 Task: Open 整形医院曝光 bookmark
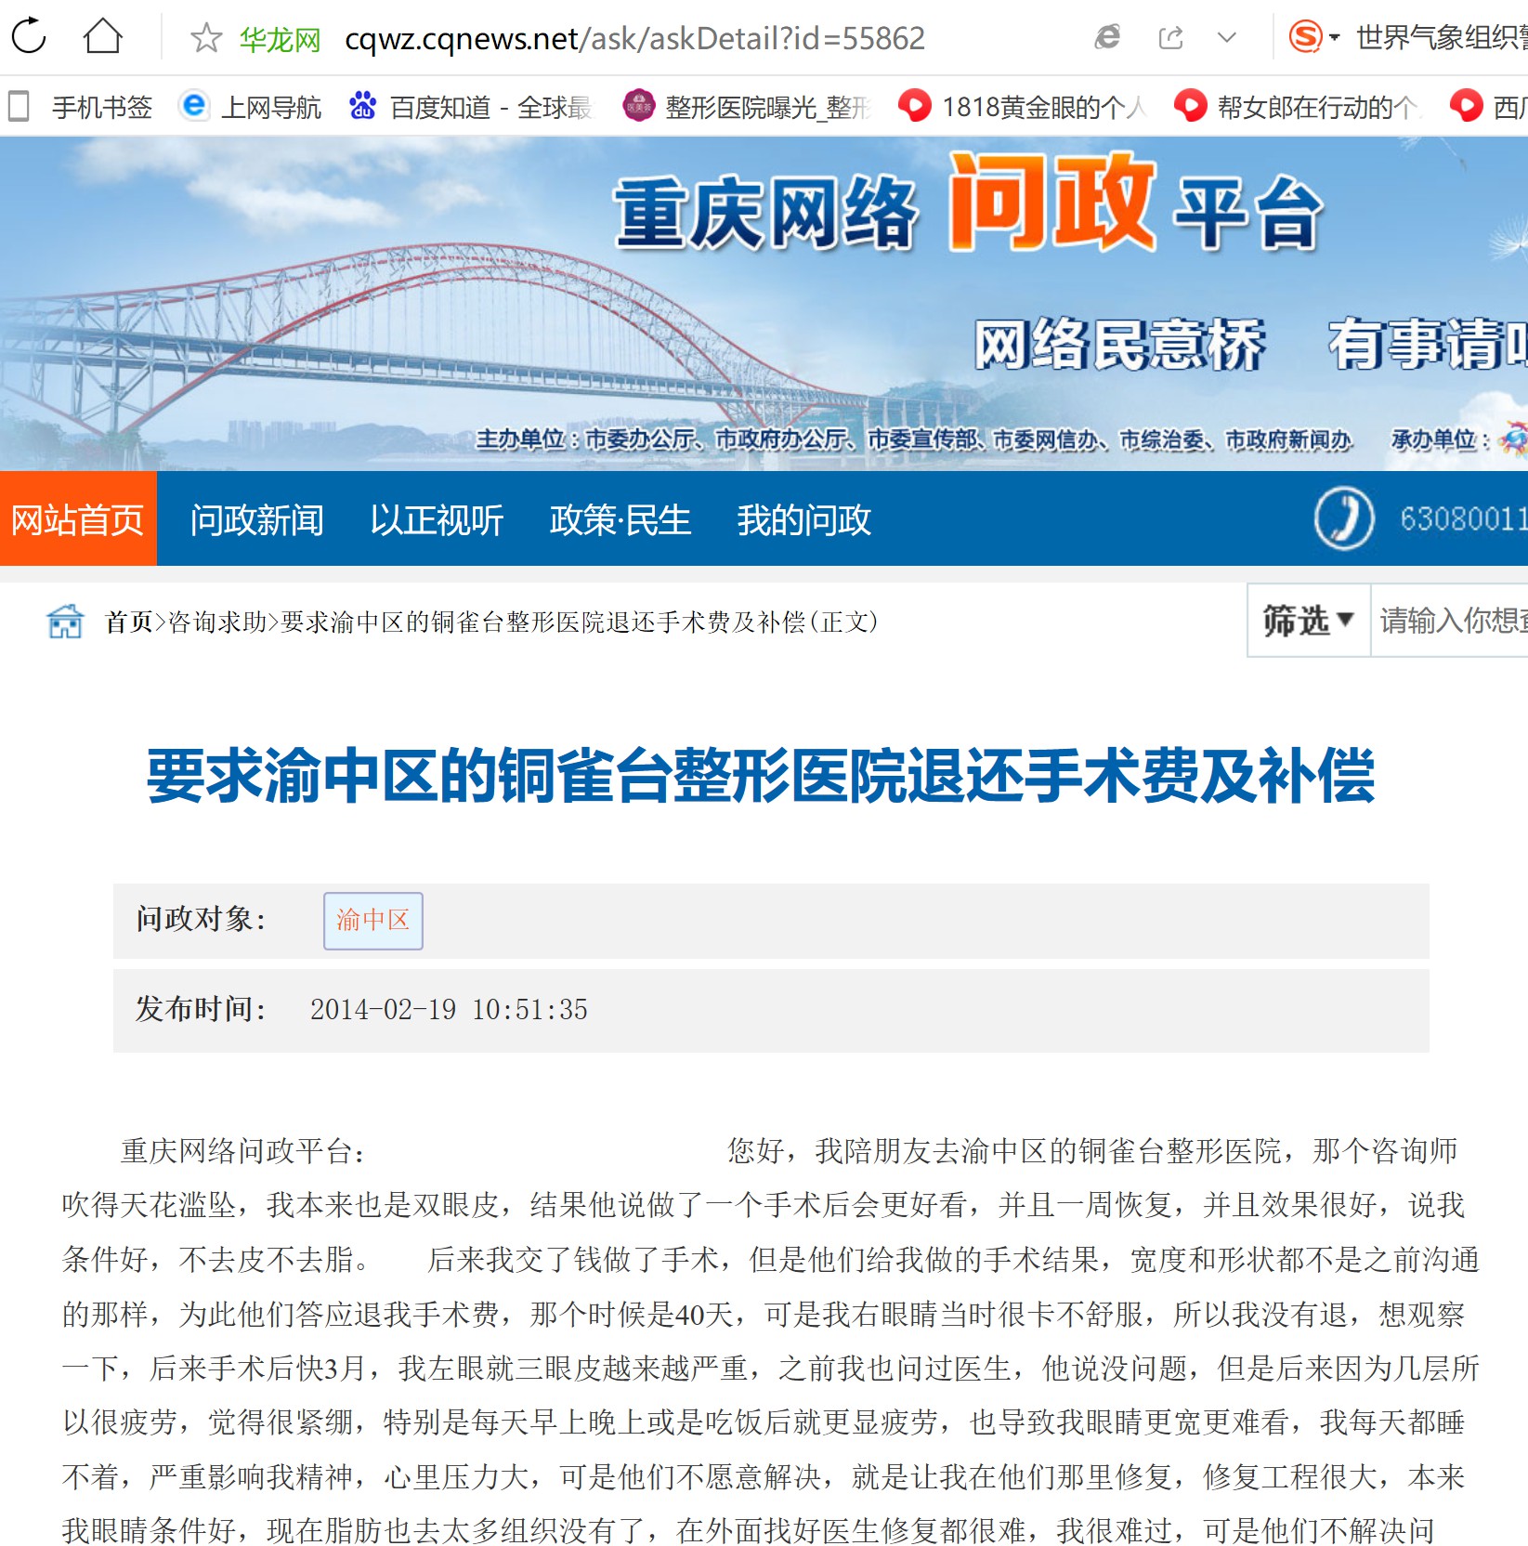[748, 107]
